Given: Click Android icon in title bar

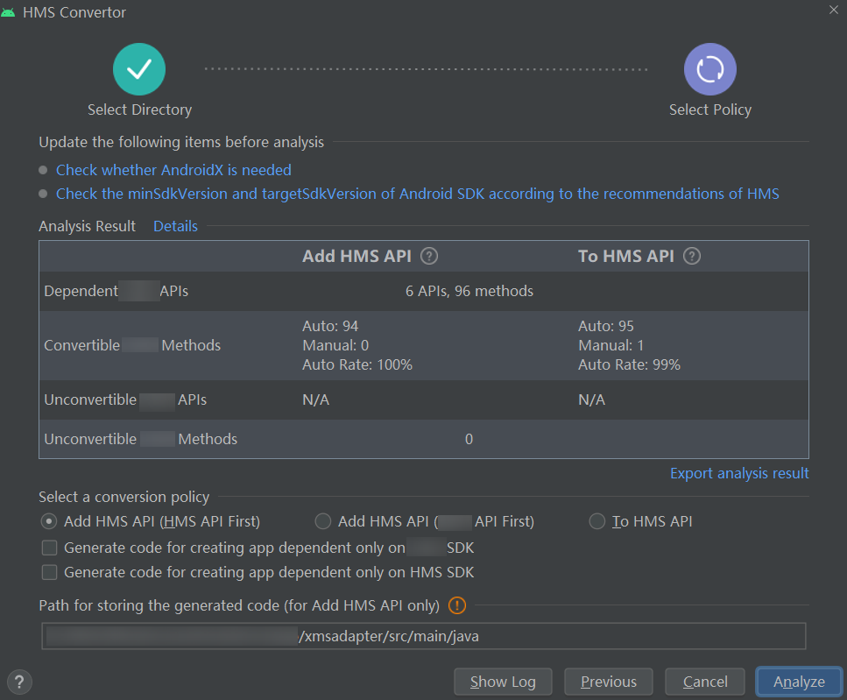Looking at the screenshot, I should [x=9, y=12].
